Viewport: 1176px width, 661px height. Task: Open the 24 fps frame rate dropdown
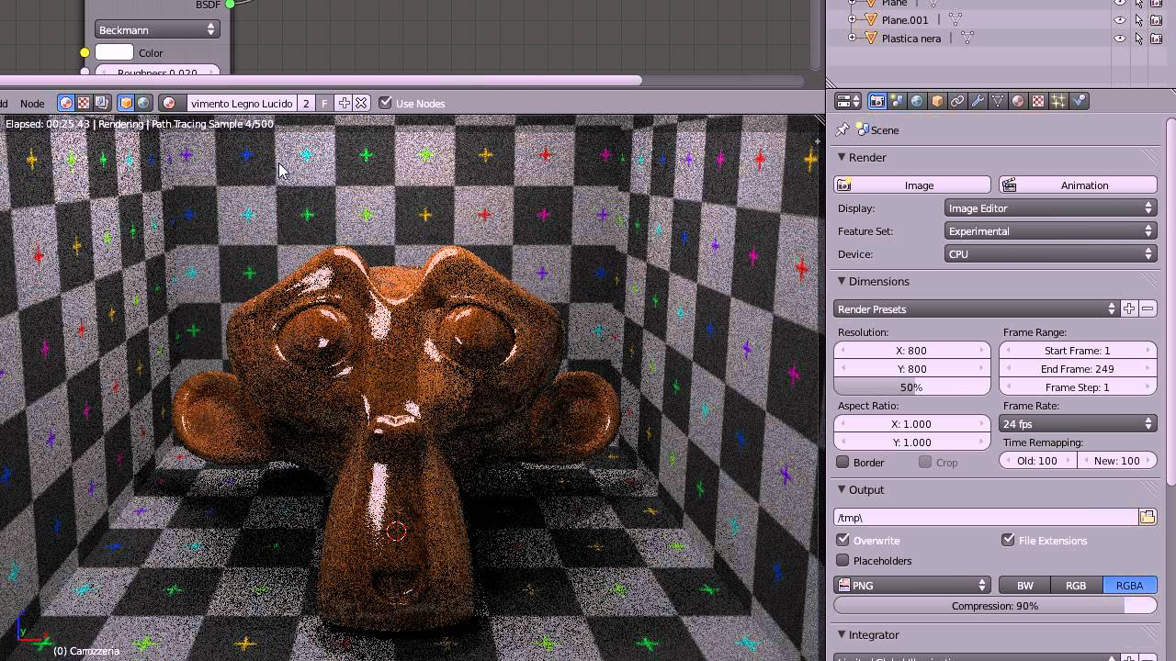(x=1078, y=424)
